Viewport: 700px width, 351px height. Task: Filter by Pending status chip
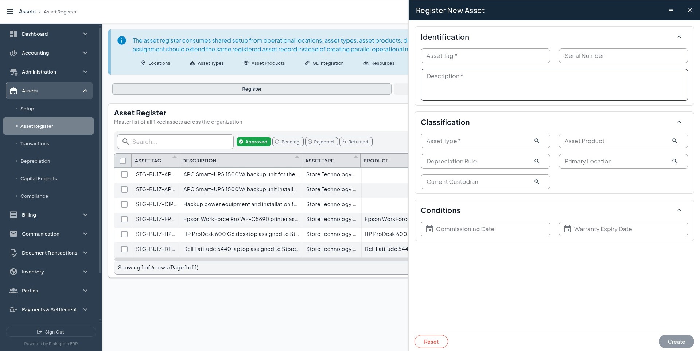click(288, 142)
